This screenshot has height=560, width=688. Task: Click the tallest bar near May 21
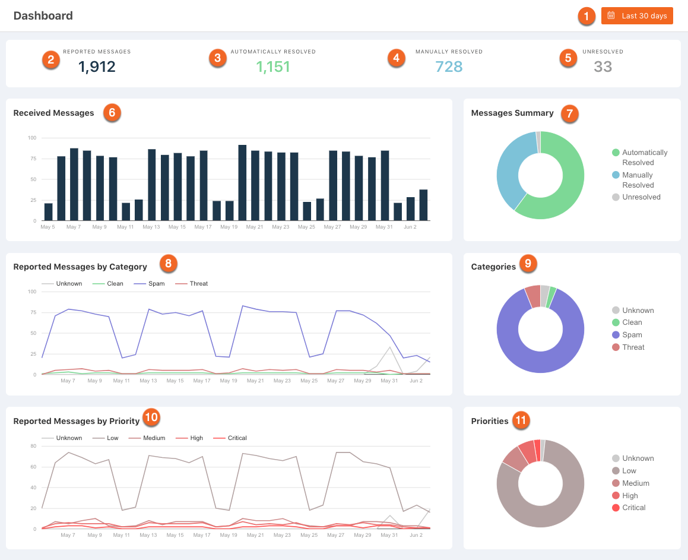[242, 182]
